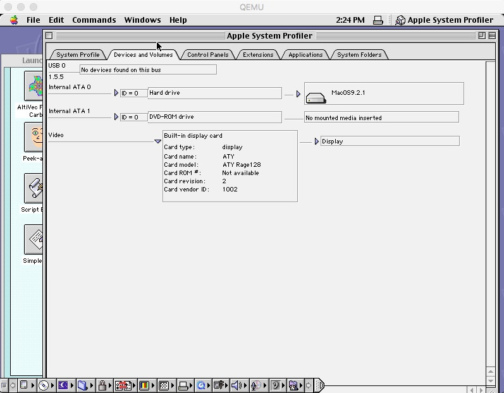Click the printer icon in menu bar
The image size is (504, 393).
(378, 20)
